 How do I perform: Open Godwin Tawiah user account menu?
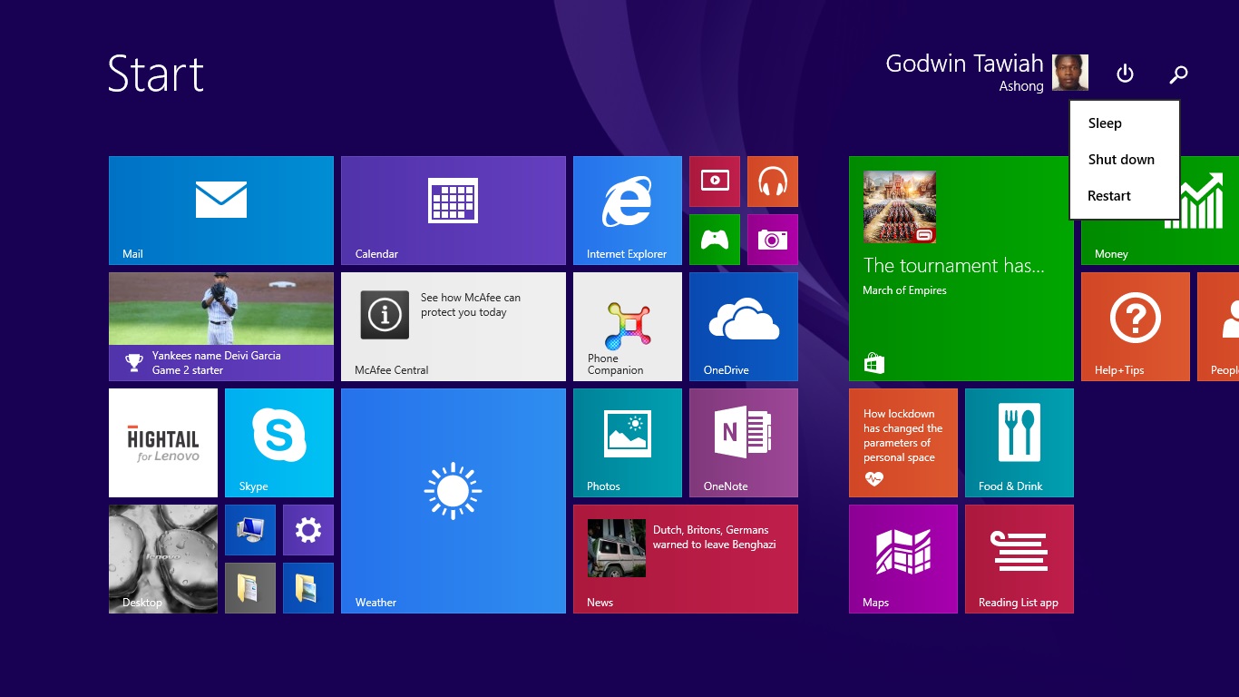pos(987,73)
